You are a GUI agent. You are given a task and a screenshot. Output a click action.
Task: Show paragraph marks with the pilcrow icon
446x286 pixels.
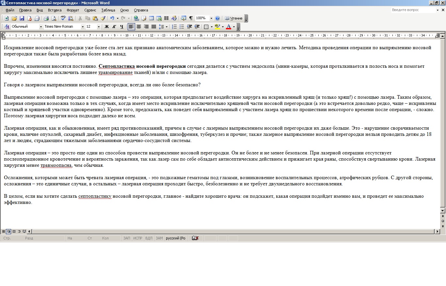[x=191, y=18]
